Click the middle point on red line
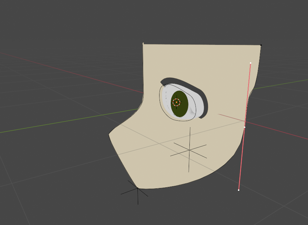Image resolution: width=308 pixels, height=225 pixels. tap(245, 127)
